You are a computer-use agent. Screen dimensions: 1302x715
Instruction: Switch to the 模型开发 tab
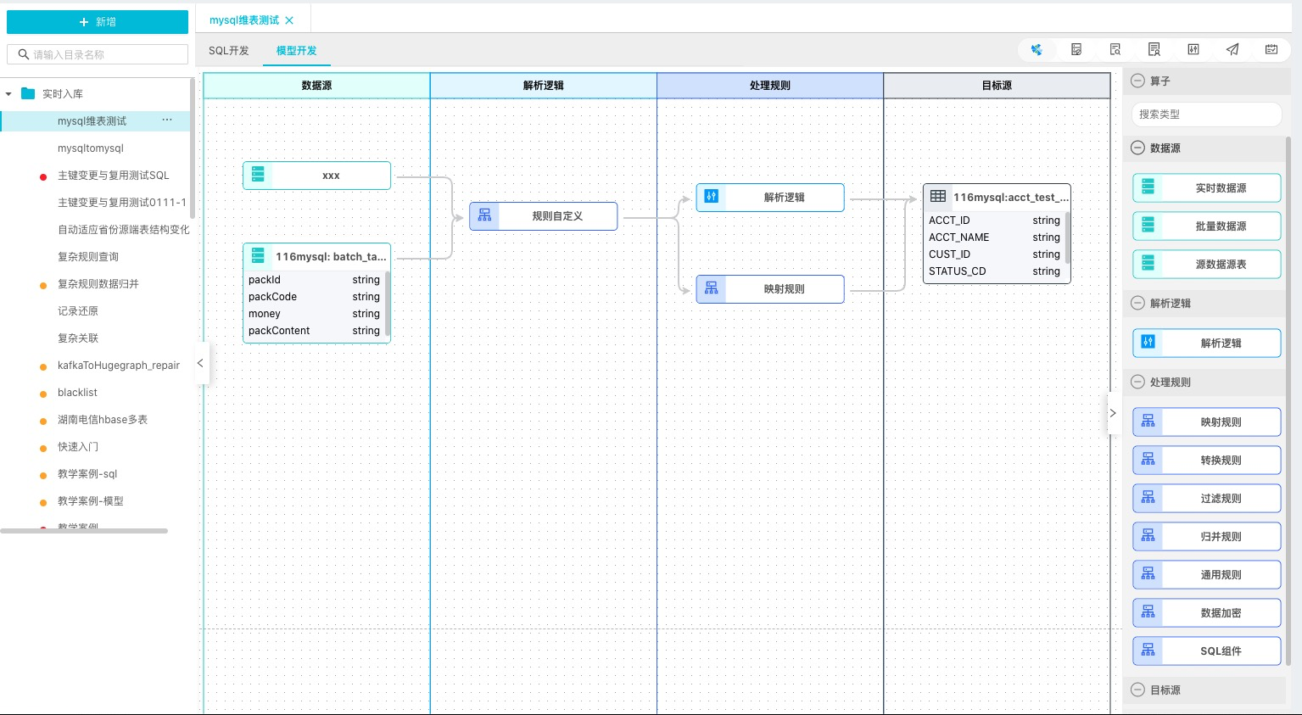[x=297, y=51]
